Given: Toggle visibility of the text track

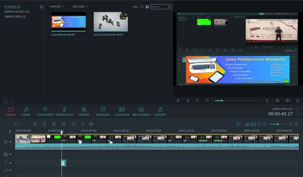Looking at the screenshot, I should (10, 163).
